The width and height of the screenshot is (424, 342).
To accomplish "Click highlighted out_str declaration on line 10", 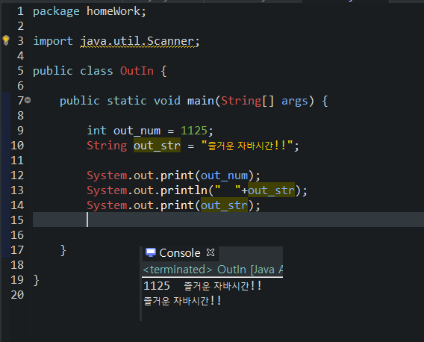I will [x=157, y=146].
